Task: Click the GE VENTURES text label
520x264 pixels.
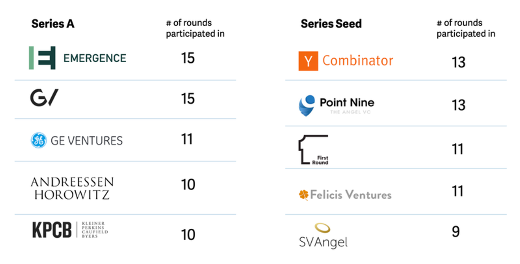Action: 87,140
